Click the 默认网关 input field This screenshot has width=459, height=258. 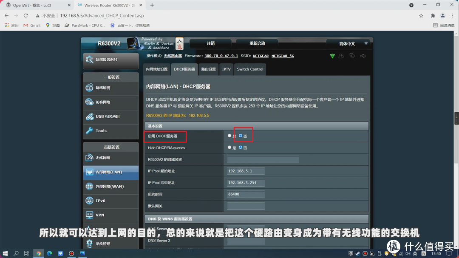point(246,206)
